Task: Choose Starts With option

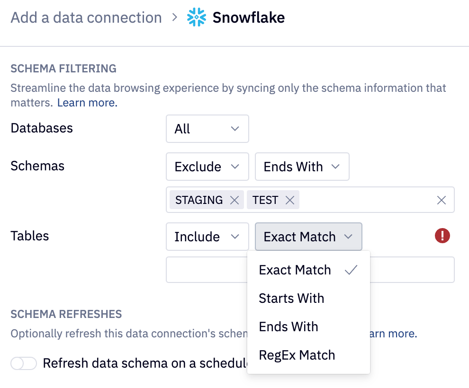Action: [291, 298]
